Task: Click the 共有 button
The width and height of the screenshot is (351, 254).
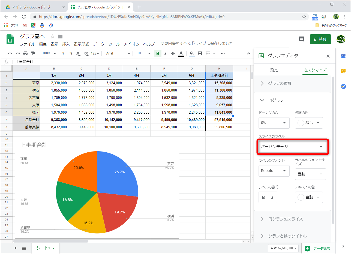Action: pyautogui.click(x=320, y=39)
